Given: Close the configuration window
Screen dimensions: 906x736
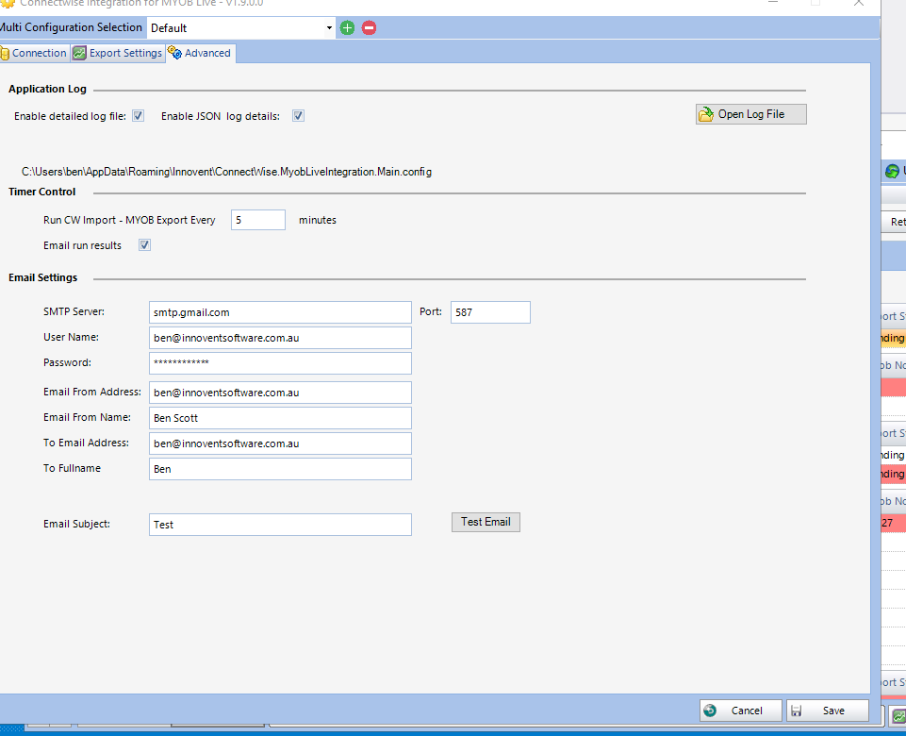Looking at the screenshot, I should click(x=859, y=4).
